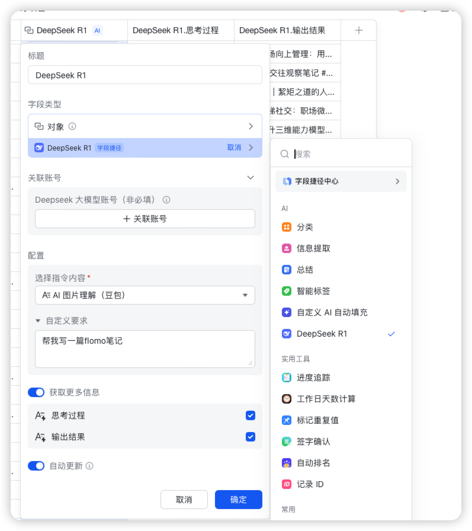
Task: Toggle the 获取更多信息 switch
Action: pos(36,392)
